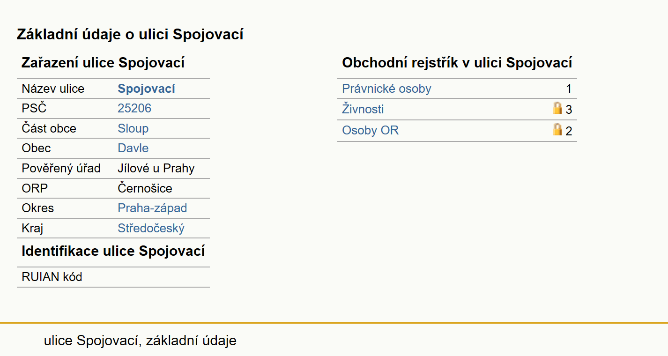The width and height of the screenshot is (668, 356).
Task: Open the Spojovací street name link
Action: [x=146, y=89]
